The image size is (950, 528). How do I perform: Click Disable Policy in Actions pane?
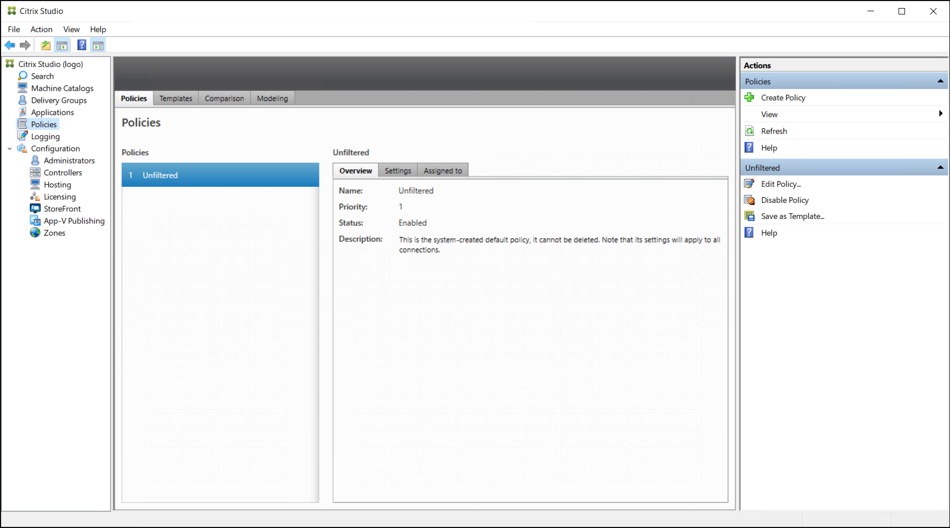785,200
